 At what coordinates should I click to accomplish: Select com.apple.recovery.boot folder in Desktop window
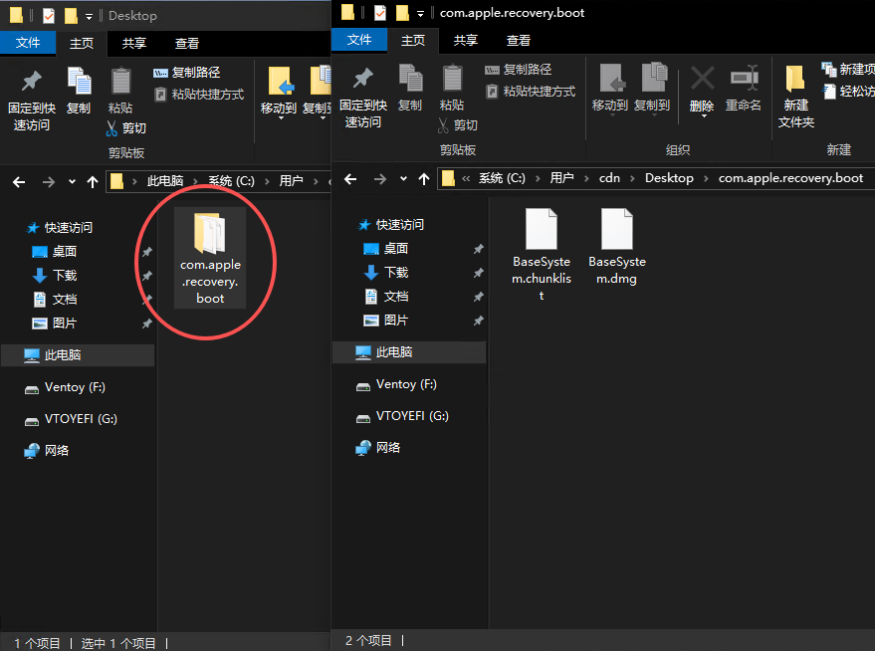click(210, 258)
